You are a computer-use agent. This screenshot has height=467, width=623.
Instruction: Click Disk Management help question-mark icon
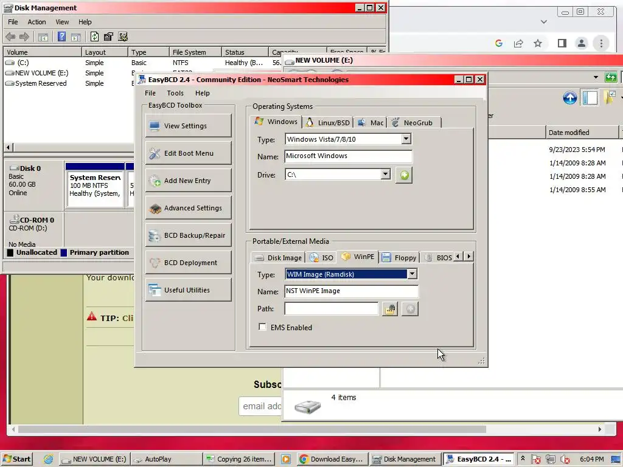[x=61, y=37]
